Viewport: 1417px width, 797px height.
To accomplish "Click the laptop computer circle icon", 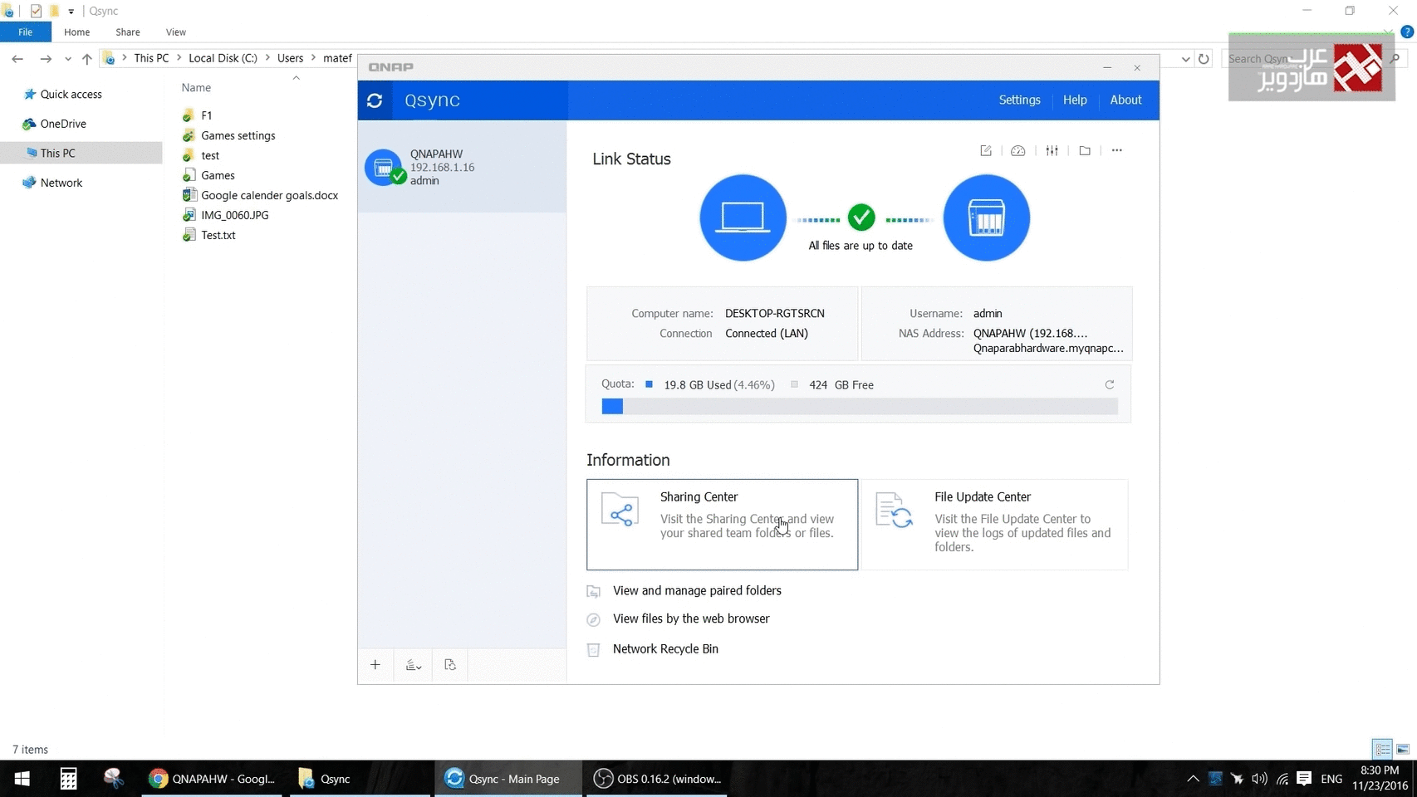I will click(x=743, y=218).
